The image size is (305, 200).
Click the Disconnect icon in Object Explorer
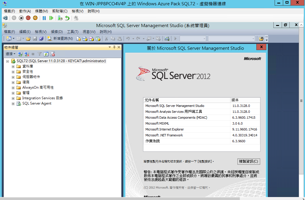(x=27, y=54)
